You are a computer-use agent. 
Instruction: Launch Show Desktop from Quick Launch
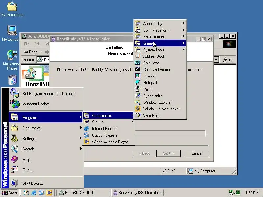tap(26, 193)
